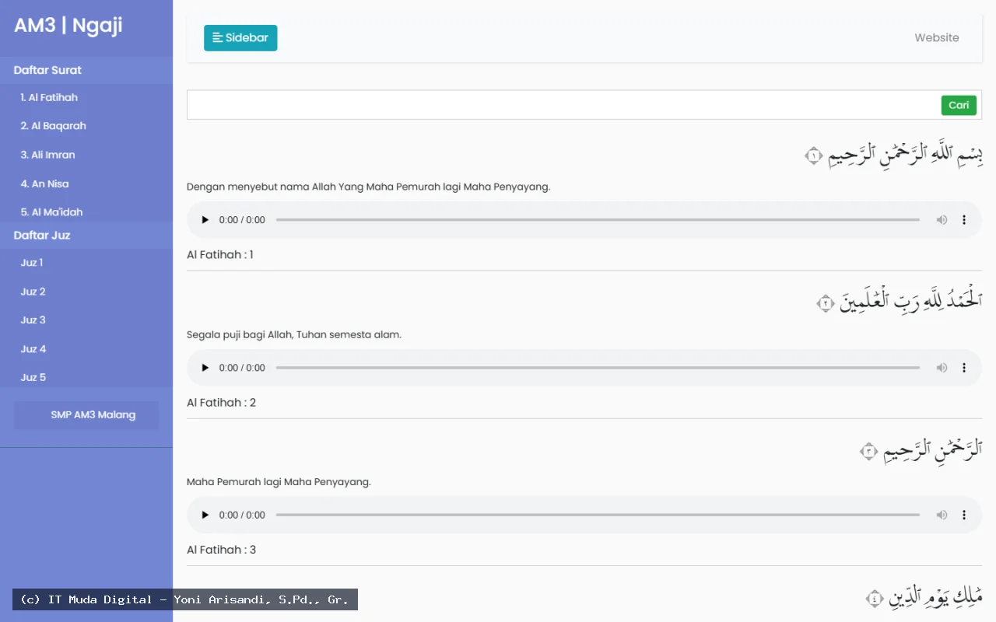The width and height of the screenshot is (996, 622).
Task: Click the 'Al Fatihah : 3' label
Action: pyautogui.click(x=222, y=550)
